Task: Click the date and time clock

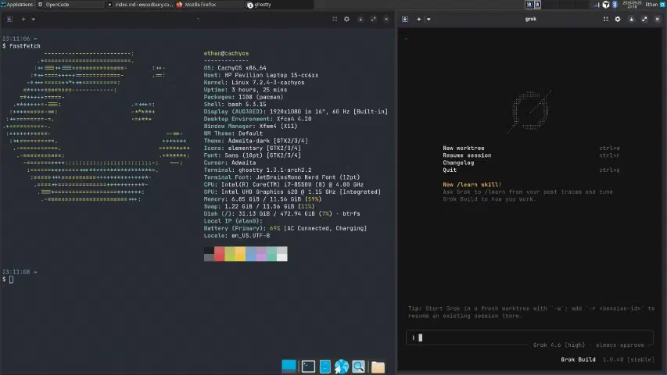Action: (x=631, y=4)
